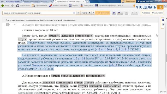This screenshot has width=167, height=94.
Task: Jump up with the arrow beside section heading
Action: [x=15, y=25]
